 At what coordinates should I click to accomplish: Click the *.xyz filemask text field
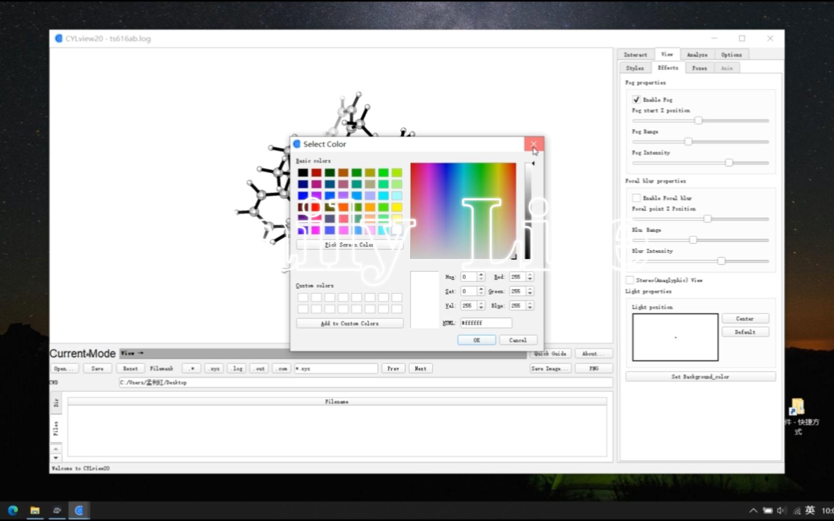336,368
